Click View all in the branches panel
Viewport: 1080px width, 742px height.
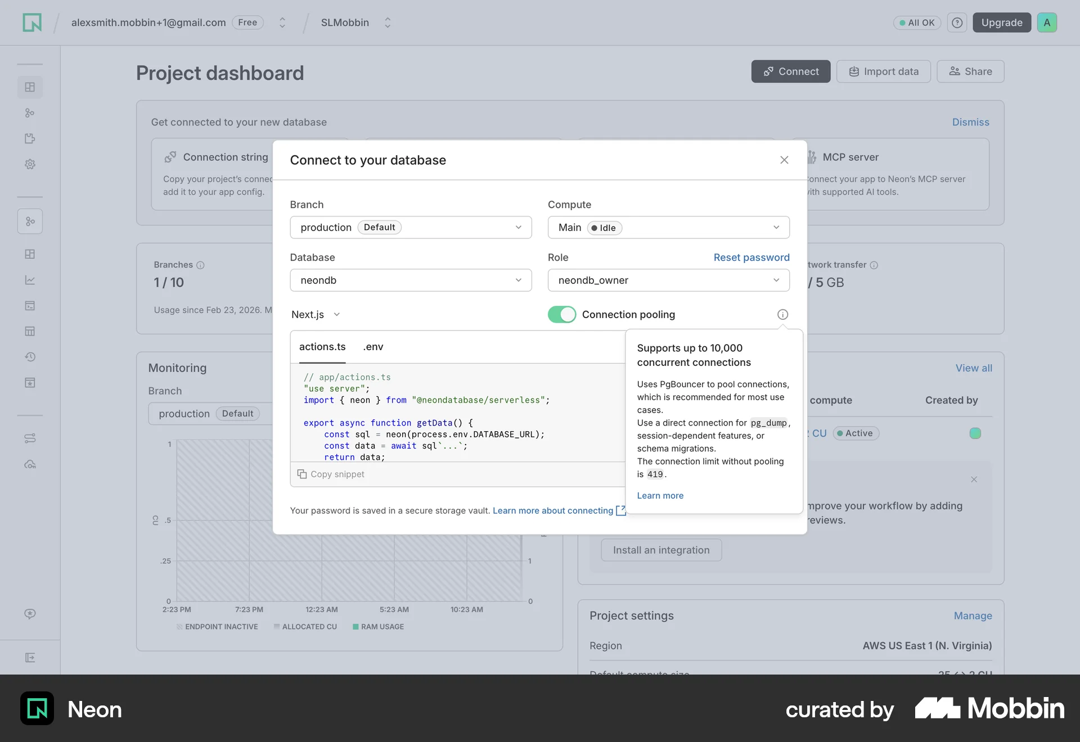tap(974, 368)
